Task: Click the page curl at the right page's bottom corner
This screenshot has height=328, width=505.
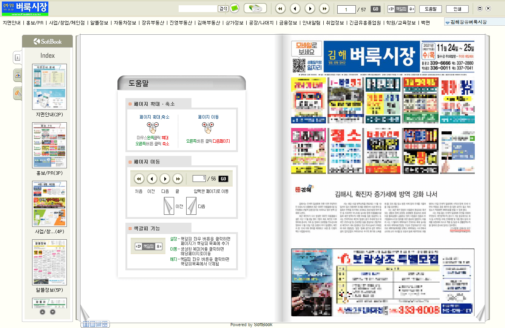Action: (480, 313)
